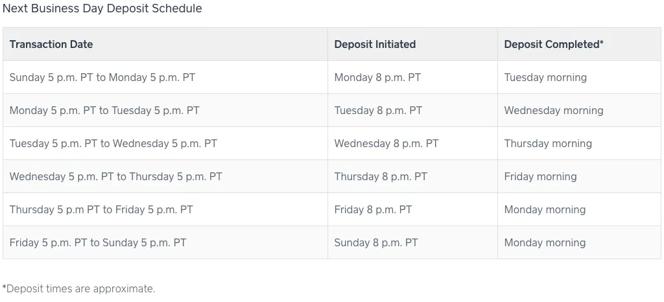Select the Deposit Initiated column header

point(412,45)
